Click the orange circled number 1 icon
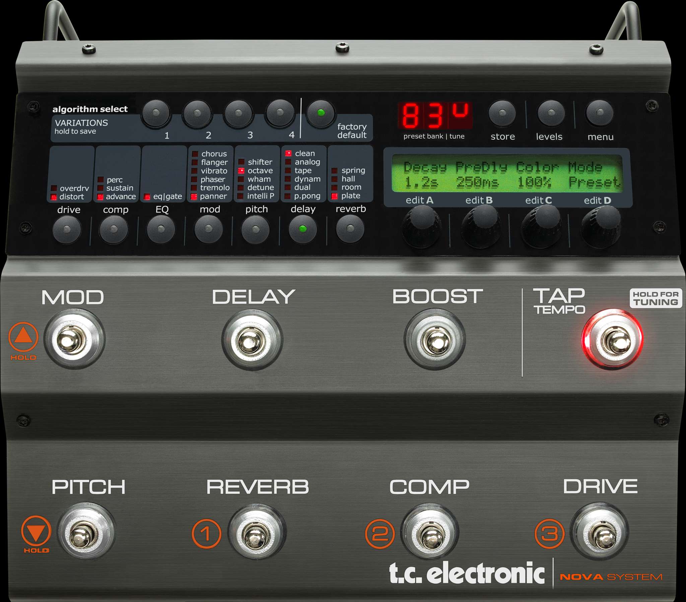 click(206, 534)
